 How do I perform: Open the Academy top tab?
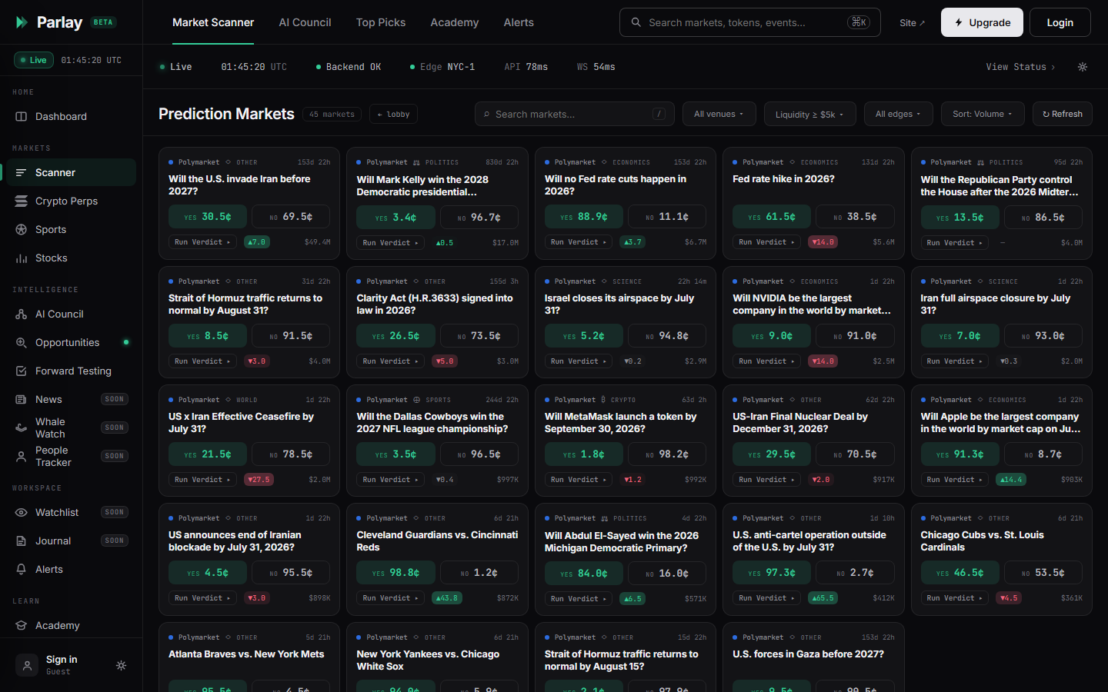(455, 22)
